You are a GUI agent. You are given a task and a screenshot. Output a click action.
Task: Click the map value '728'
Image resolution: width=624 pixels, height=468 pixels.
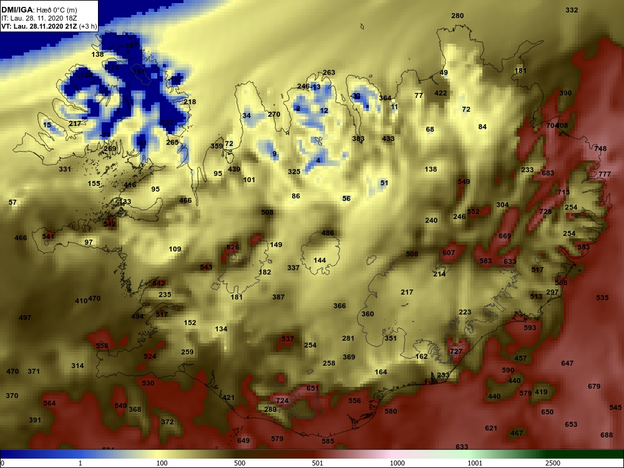coord(545,212)
